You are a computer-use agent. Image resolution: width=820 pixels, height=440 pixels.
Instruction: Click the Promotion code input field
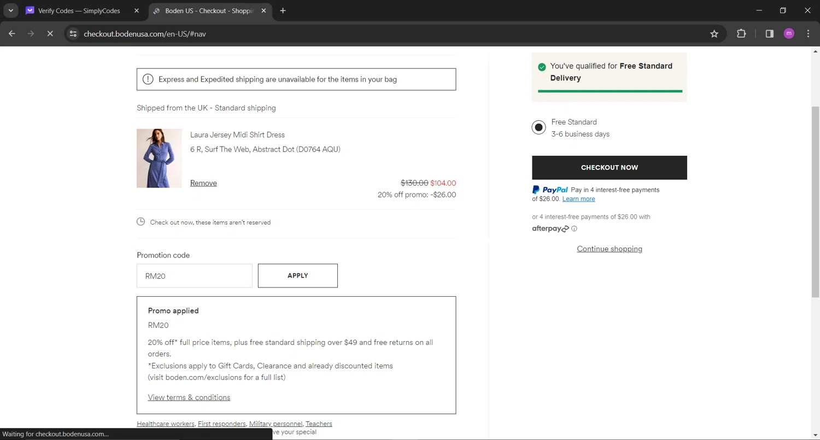[x=195, y=276]
